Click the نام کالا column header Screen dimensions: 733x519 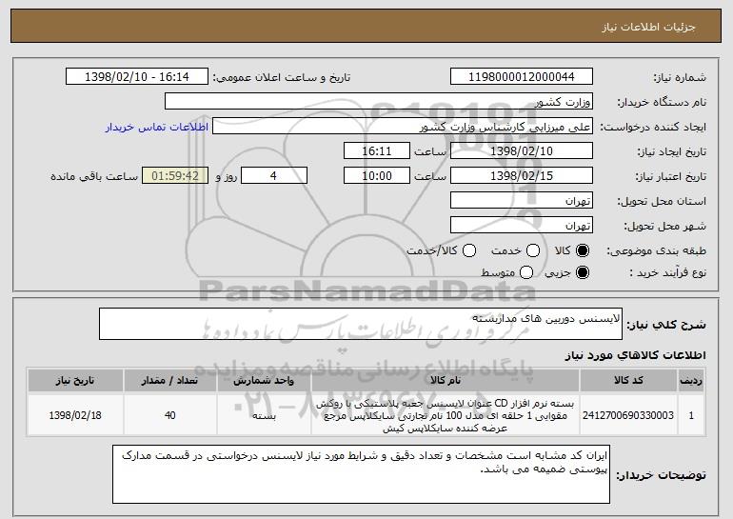(x=446, y=381)
